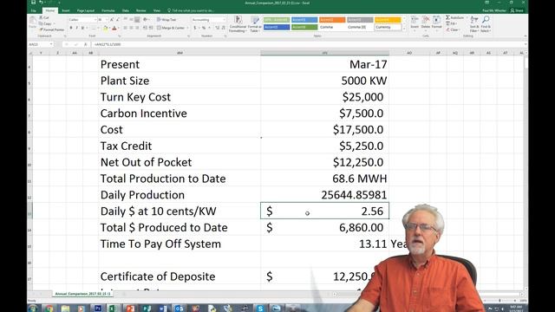This screenshot has height=312, width=555.
Task: Toggle Wrap Text
Action: point(166,20)
